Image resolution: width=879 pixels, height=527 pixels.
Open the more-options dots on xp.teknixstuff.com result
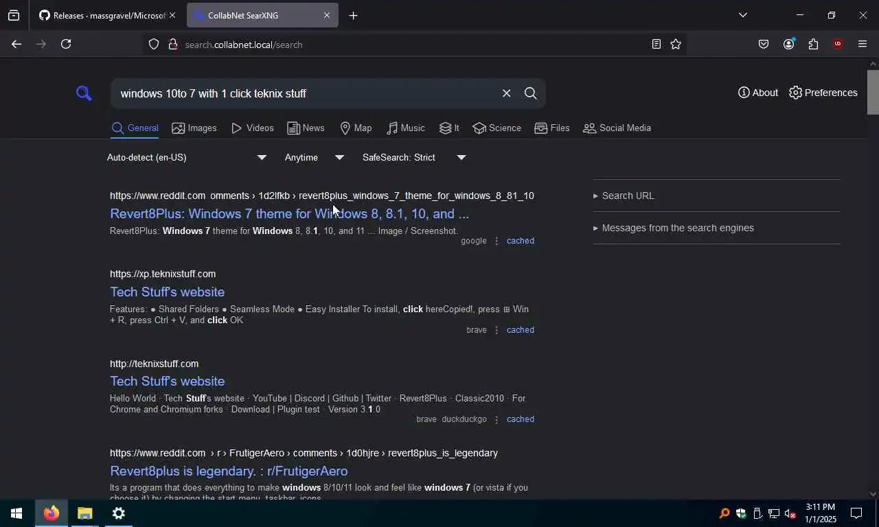coord(496,330)
